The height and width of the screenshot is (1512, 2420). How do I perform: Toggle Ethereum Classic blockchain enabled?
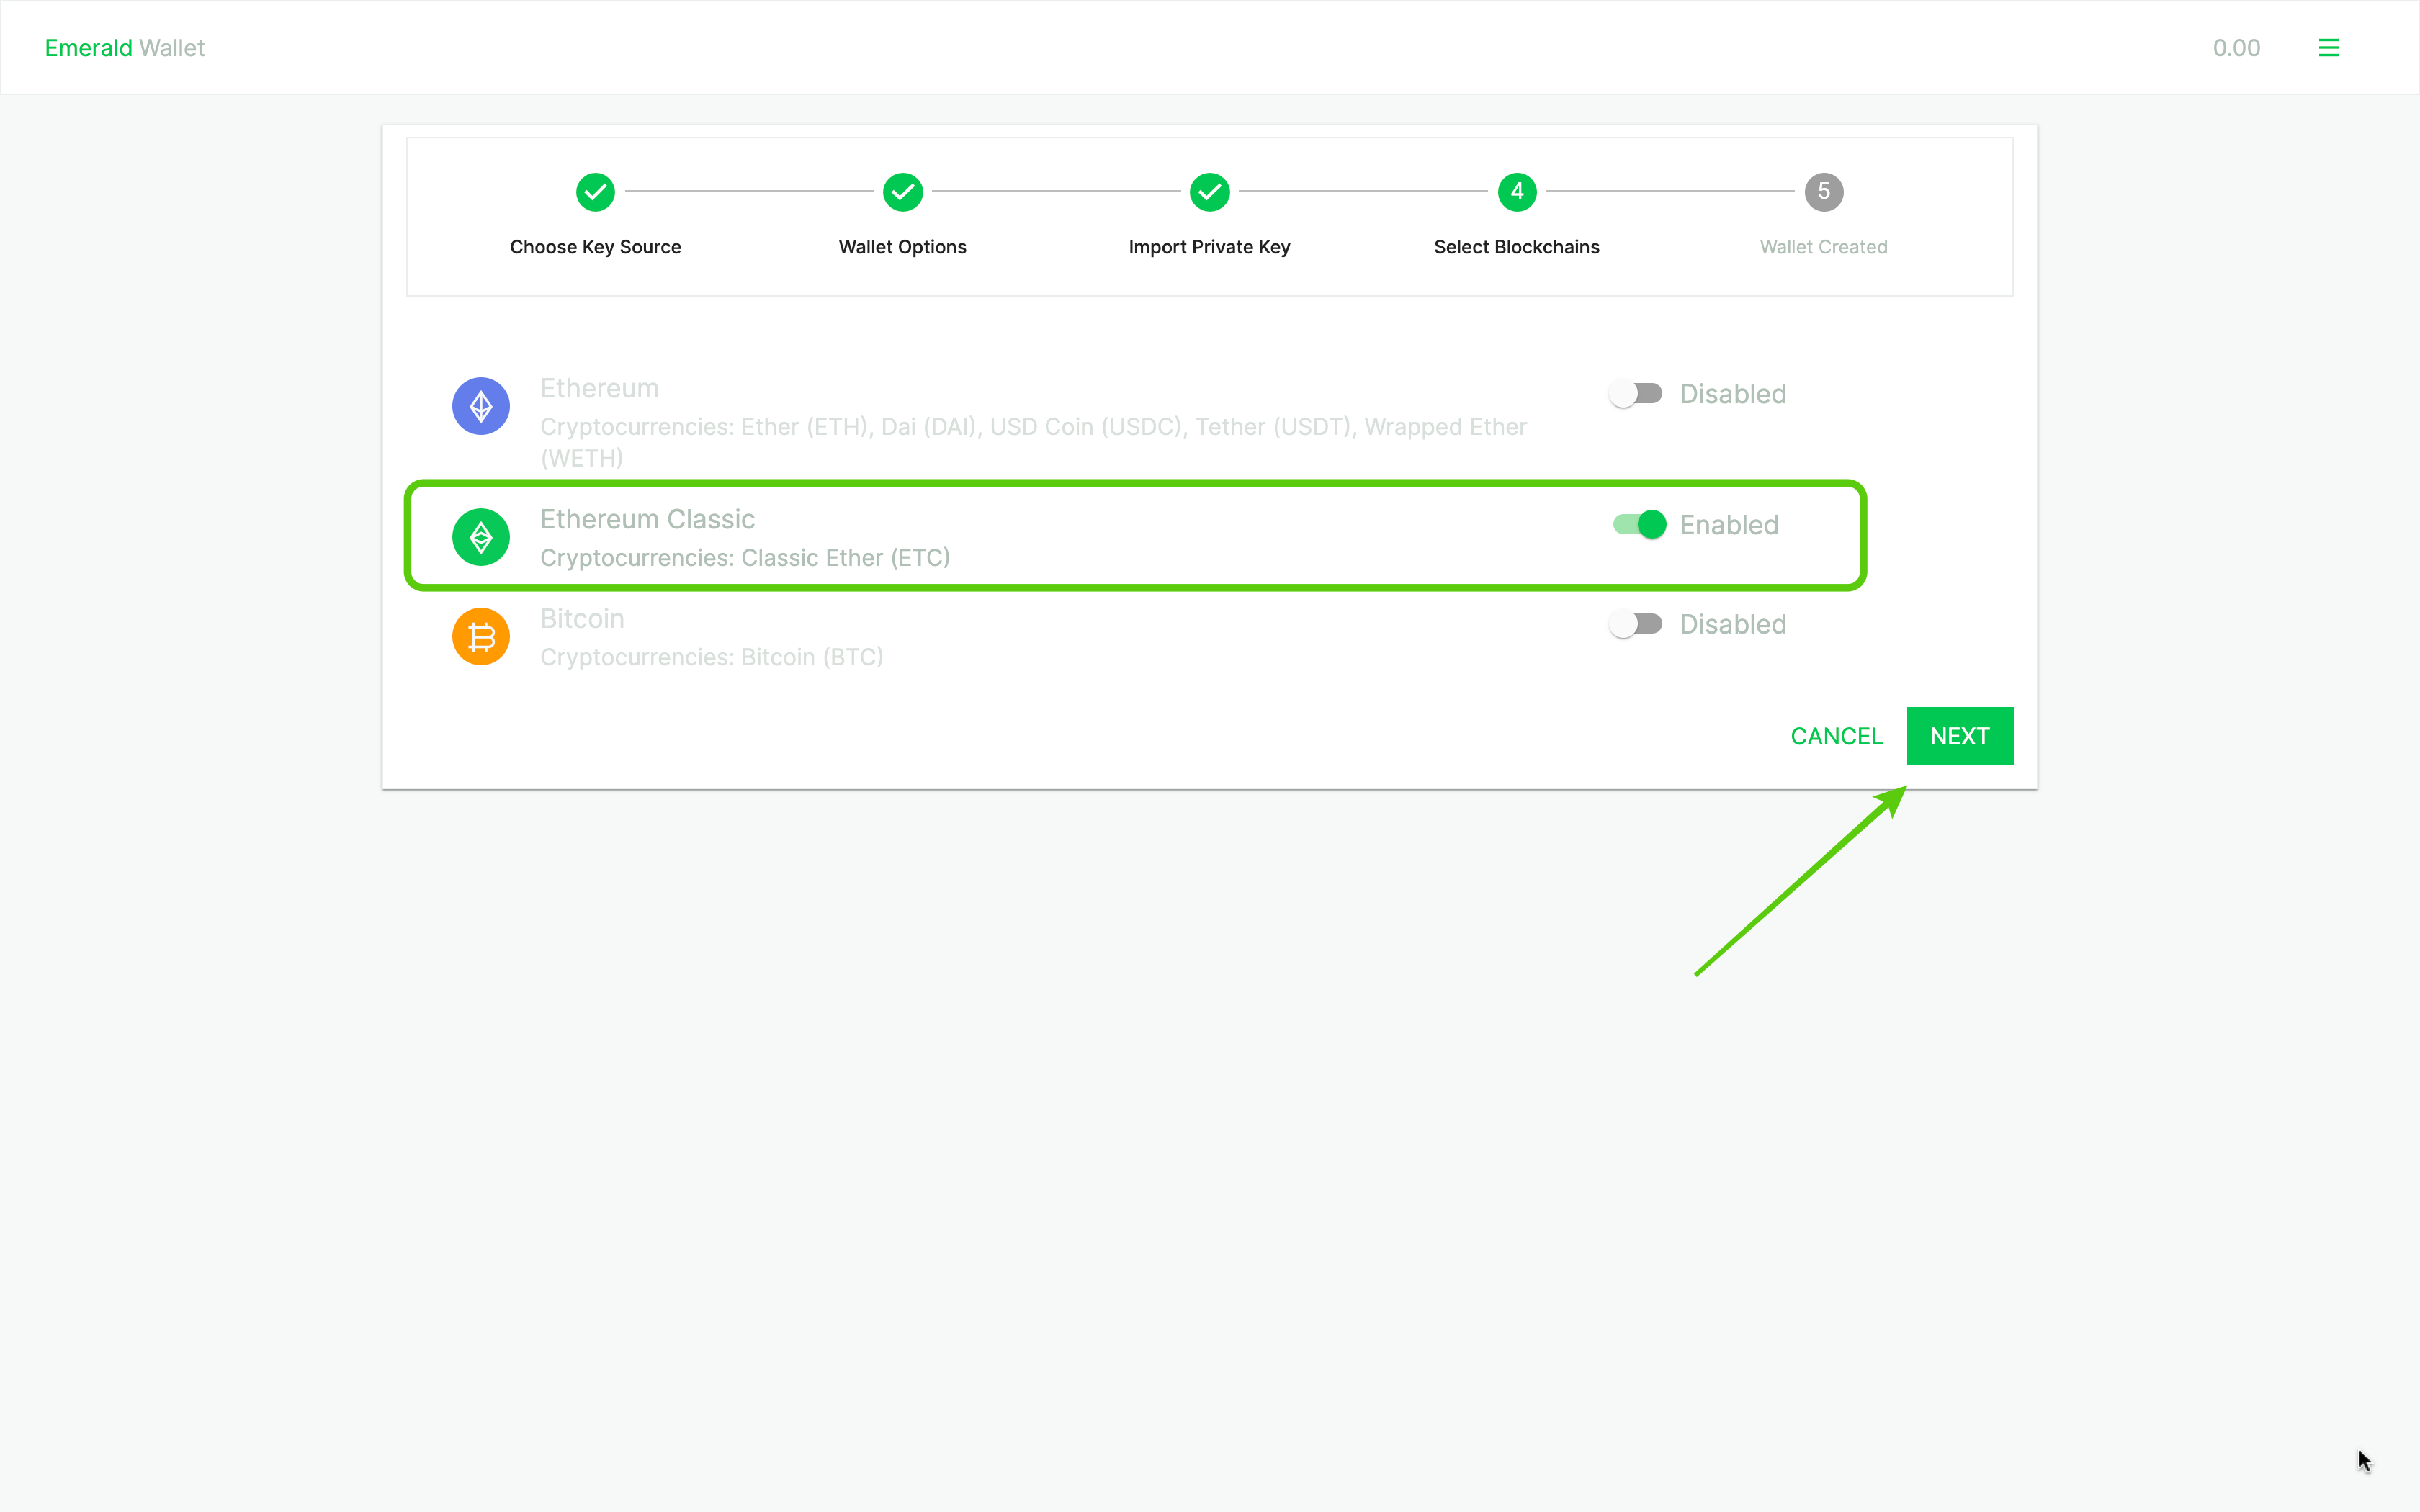tap(1638, 524)
